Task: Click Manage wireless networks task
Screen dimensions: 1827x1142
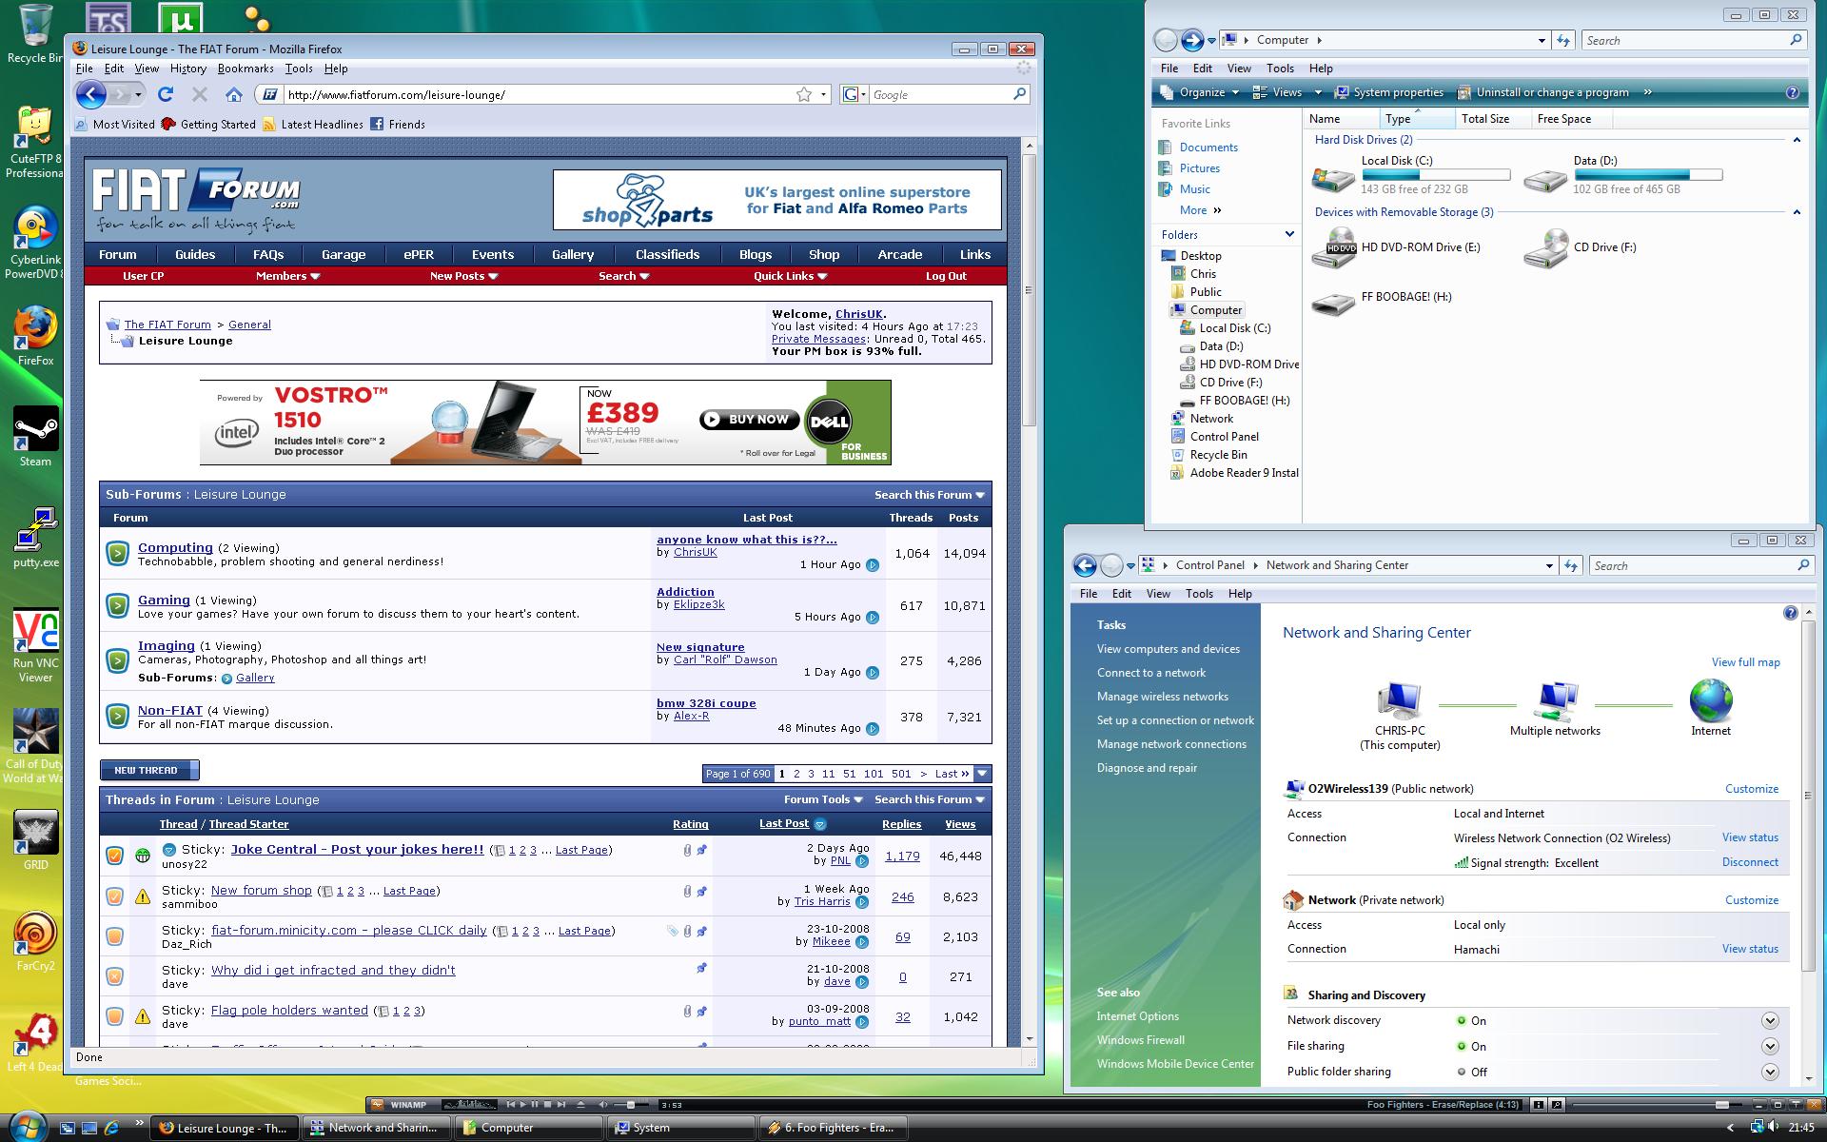Action: [1162, 697]
